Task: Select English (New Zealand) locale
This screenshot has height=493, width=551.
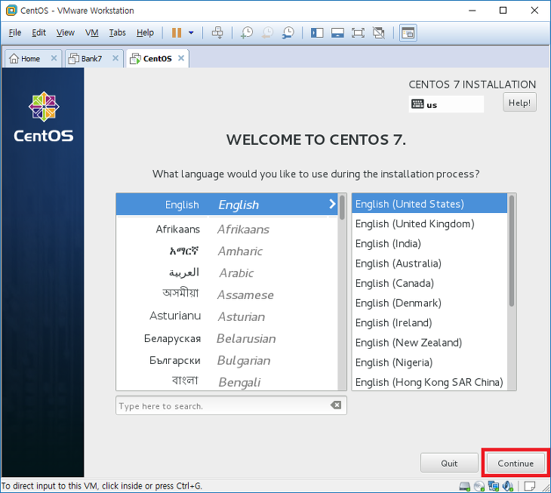Action: pos(429,343)
